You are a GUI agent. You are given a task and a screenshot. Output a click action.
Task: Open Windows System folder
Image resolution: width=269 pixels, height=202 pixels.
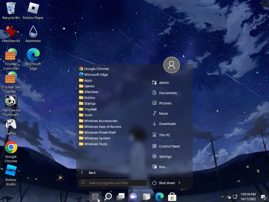click(x=95, y=138)
